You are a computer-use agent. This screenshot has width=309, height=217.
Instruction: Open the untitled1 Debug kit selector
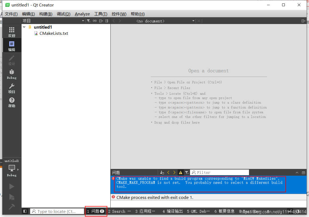pyautogui.click(x=12, y=168)
